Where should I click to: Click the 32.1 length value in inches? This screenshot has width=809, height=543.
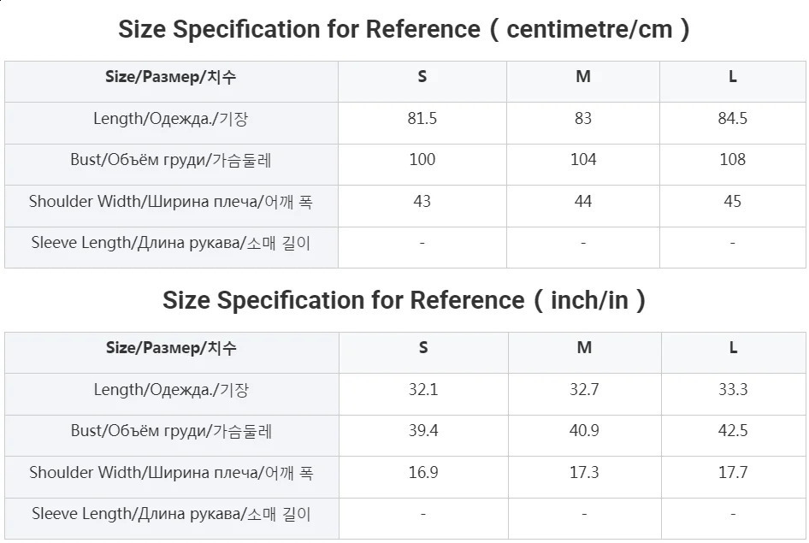tap(423, 390)
